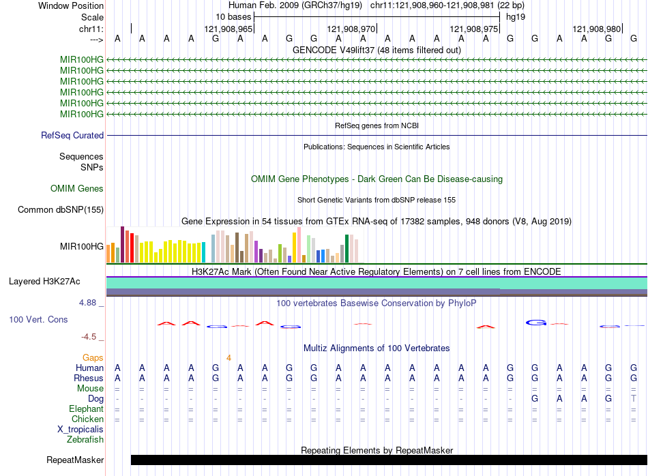Click the OMIM Genes track label
Image resolution: width=648 pixels, height=476 pixels.
[77, 188]
